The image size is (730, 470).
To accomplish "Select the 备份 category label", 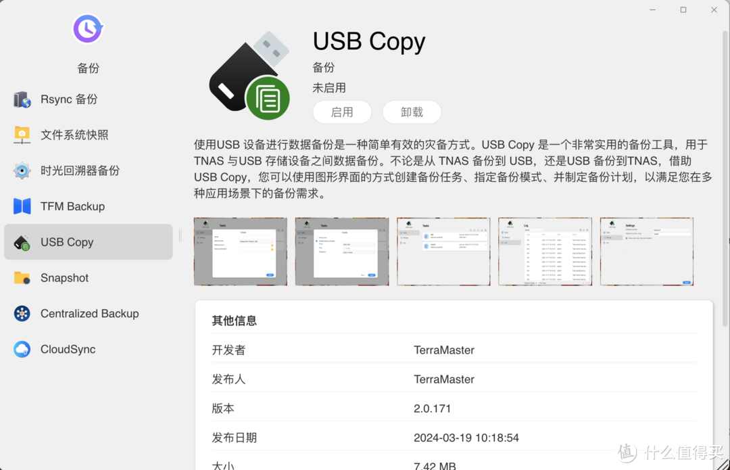I will coord(87,68).
